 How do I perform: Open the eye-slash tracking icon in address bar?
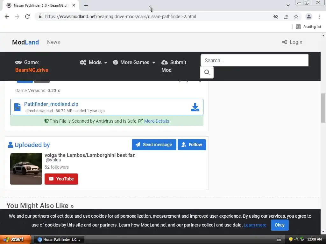tap(276, 17)
